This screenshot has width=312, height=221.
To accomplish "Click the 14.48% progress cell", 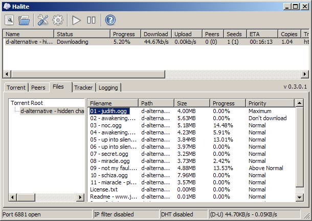I will [x=223, y=125].
